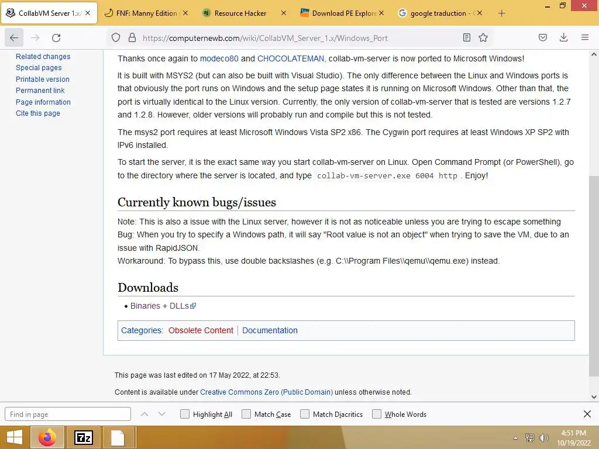
Task: Click the scrollbar down arrow
Action: [x=594, y=397]
